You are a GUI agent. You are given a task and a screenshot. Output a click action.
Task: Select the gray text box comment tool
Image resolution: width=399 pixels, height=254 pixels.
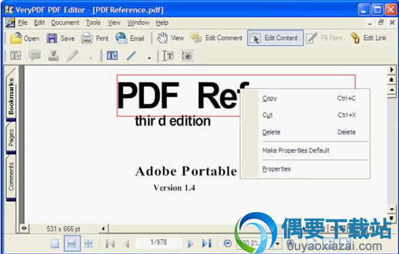[x=16, y=55]
